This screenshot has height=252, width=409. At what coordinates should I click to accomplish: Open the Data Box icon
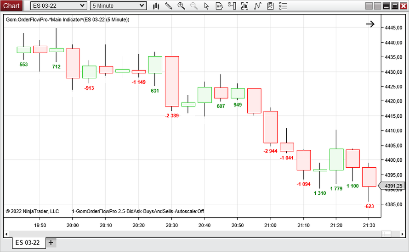219,5
